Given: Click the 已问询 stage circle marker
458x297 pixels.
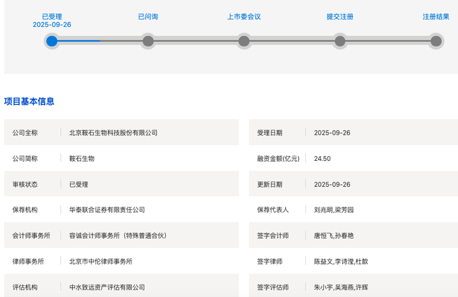Looking at the screenshot, I should 148,41.
